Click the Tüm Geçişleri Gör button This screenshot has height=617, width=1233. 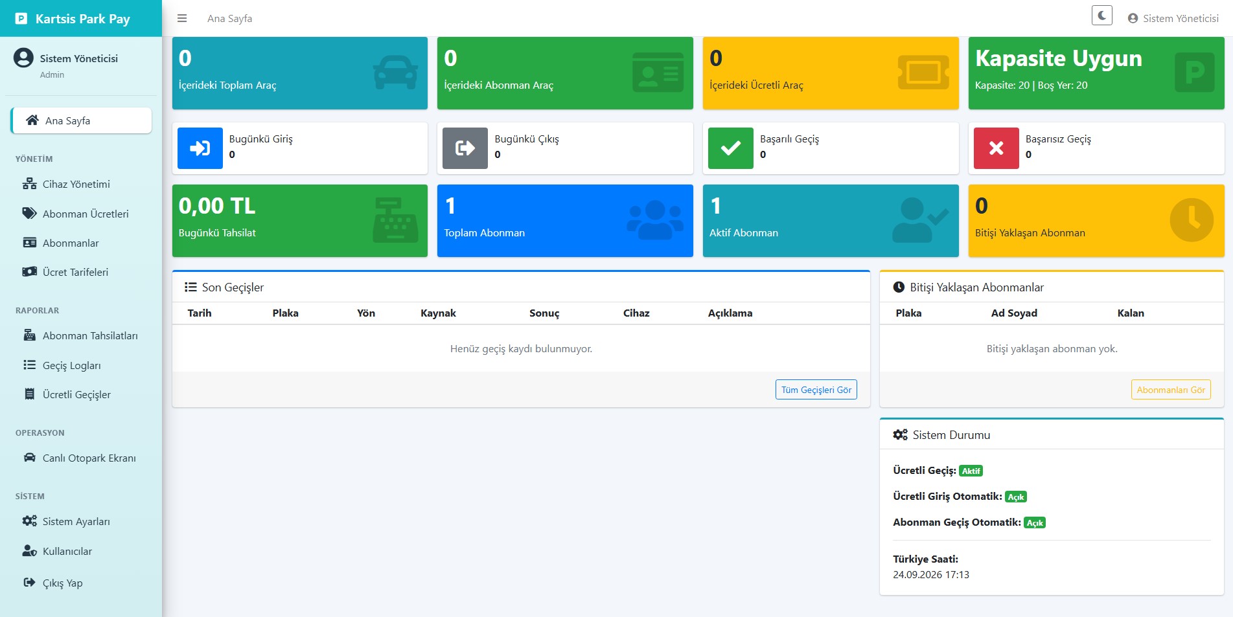pos(816,390)
